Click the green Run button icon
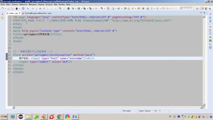The height and width of the screenshot is (120, 213). (x=79, y=8)
